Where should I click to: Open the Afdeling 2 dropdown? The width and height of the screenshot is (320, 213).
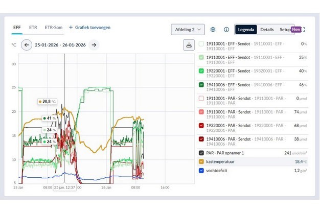tap(188, 30)
